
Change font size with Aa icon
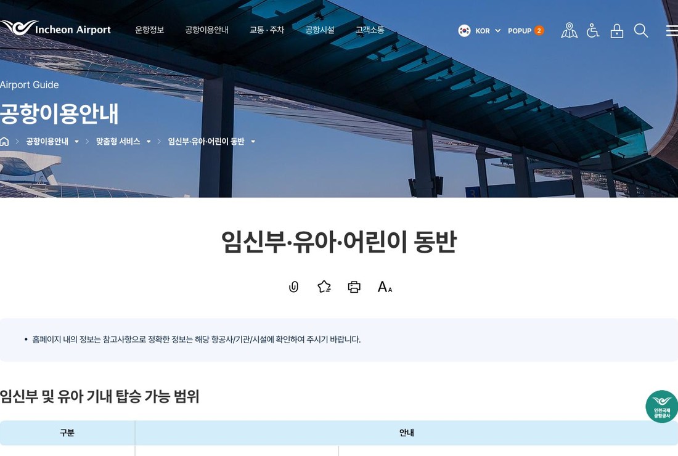(x=385, y=287)
